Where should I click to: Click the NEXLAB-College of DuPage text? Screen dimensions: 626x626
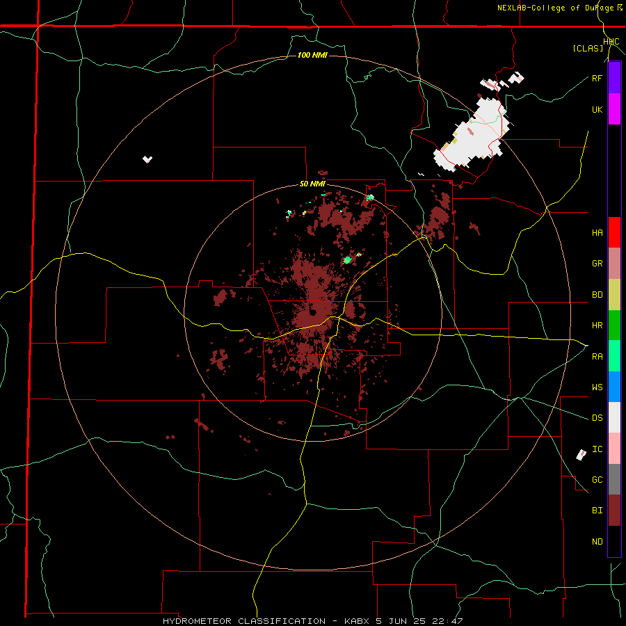coord(556,8)
